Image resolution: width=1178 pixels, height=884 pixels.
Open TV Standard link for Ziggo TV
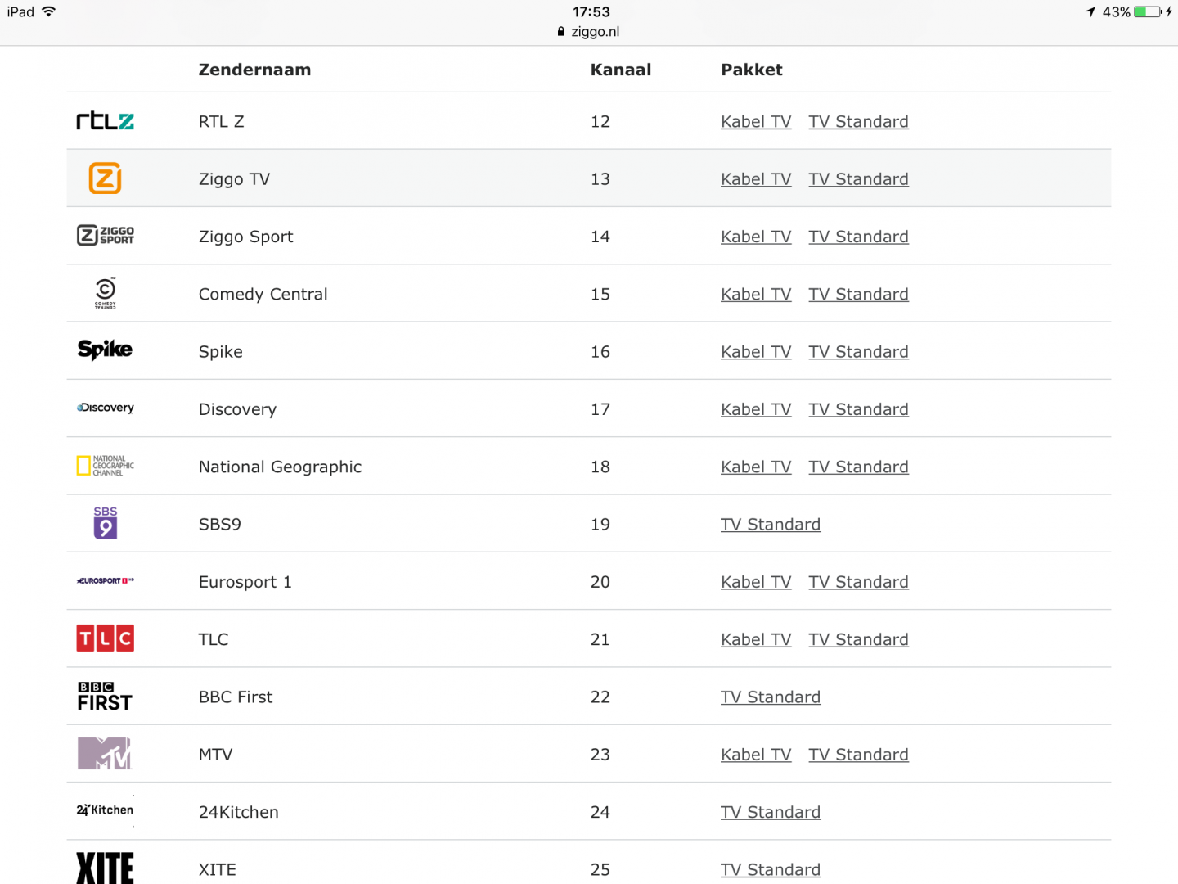coord(858,179)
